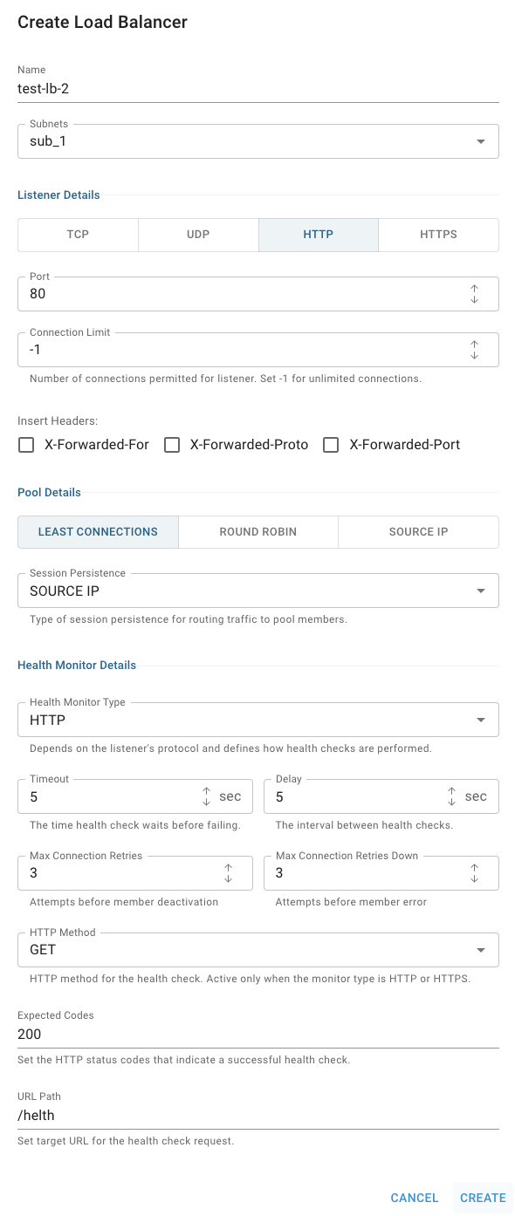Click the Port field stepper arrows
Viewport: 515px width, 1216px height.
coord(475,294)
